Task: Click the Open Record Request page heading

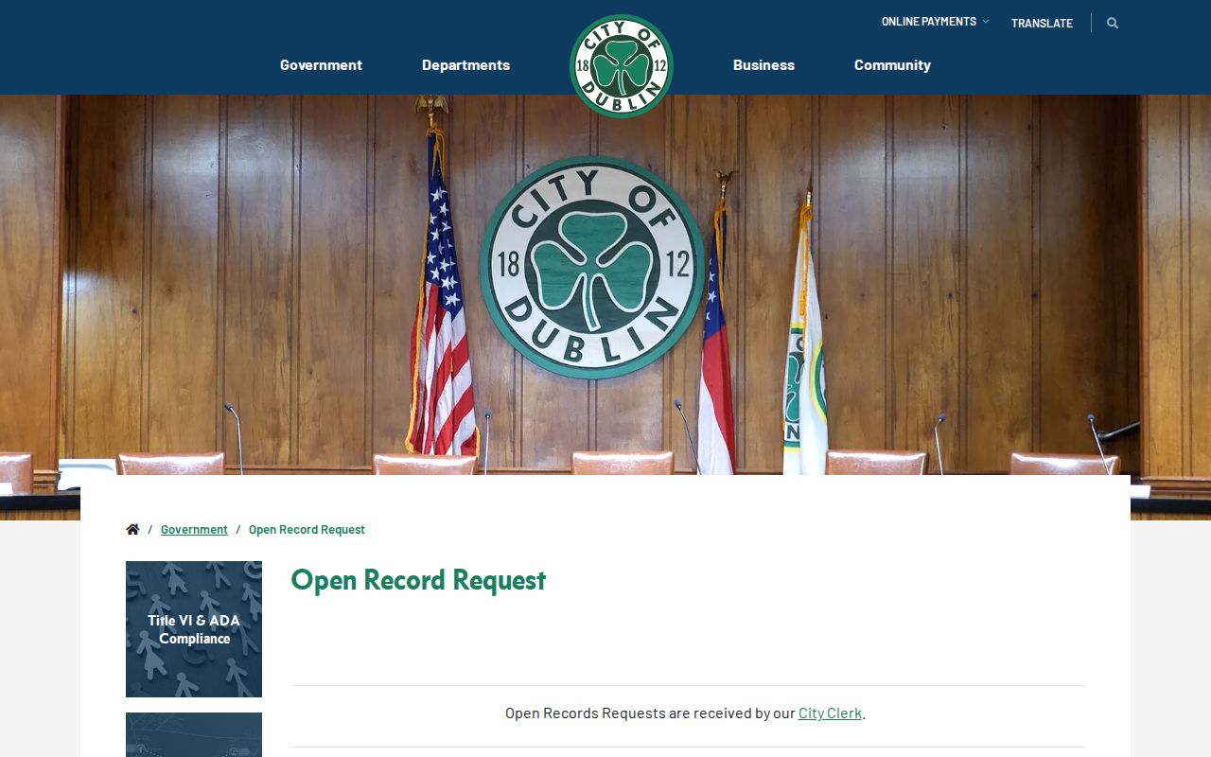Action: pyautogui.click(x=418, y=580)
